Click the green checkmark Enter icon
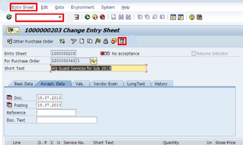243x145 pixels. point(9,17)
